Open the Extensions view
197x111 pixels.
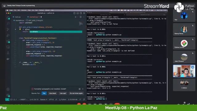8,41
